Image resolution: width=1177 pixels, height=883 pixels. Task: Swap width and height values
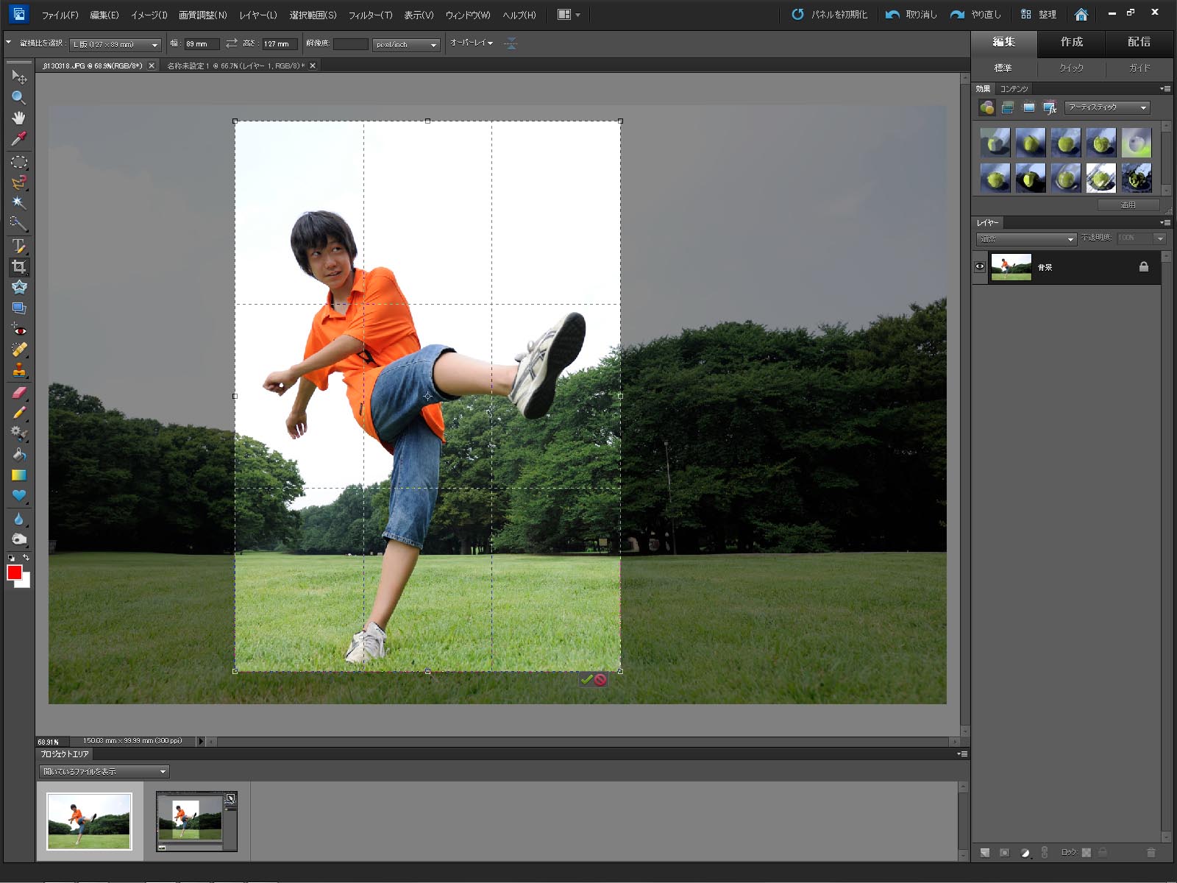tap(232, 44)
